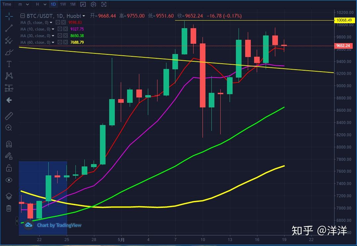
Task: Click the TradingView cloud logo
Action: click(x=29, y=225)
